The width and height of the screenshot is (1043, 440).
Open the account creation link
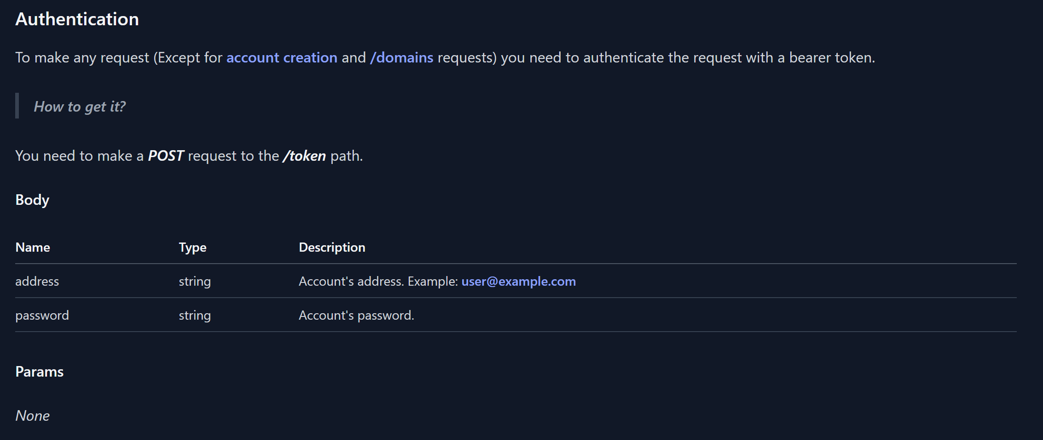coord(282,57)
